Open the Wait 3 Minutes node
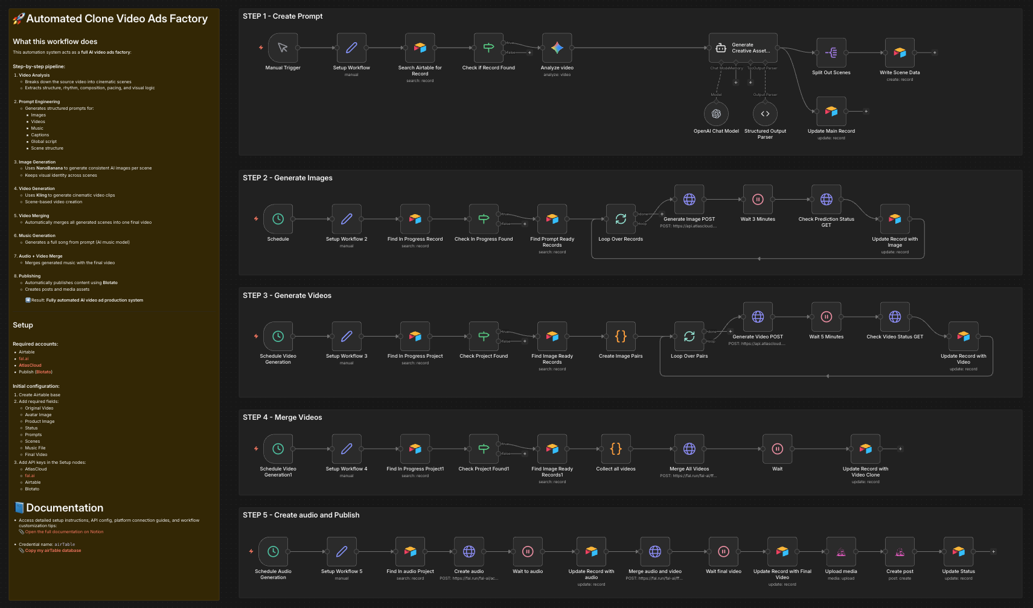The width and height of the screenshot is (1033, 608). 757,200
